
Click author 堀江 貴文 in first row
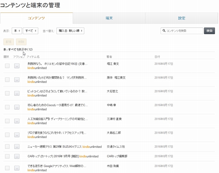pyautogui.click(x=113, y=64)
